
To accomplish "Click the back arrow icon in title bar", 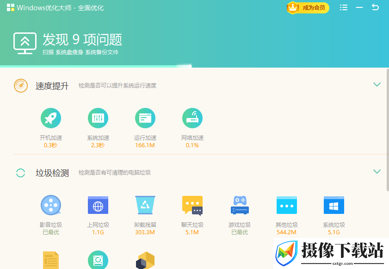I will click(x=376, y=7).
